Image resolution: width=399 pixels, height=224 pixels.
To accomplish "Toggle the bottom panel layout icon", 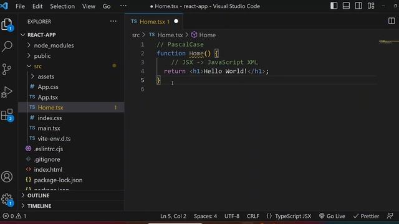I will (x=346, y=6).
